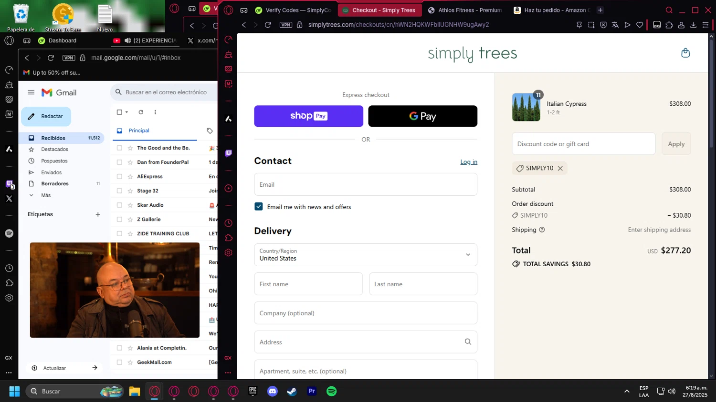
Task: Switch to Haz tu pedido Amazon tab
Action: coord(551,10)
